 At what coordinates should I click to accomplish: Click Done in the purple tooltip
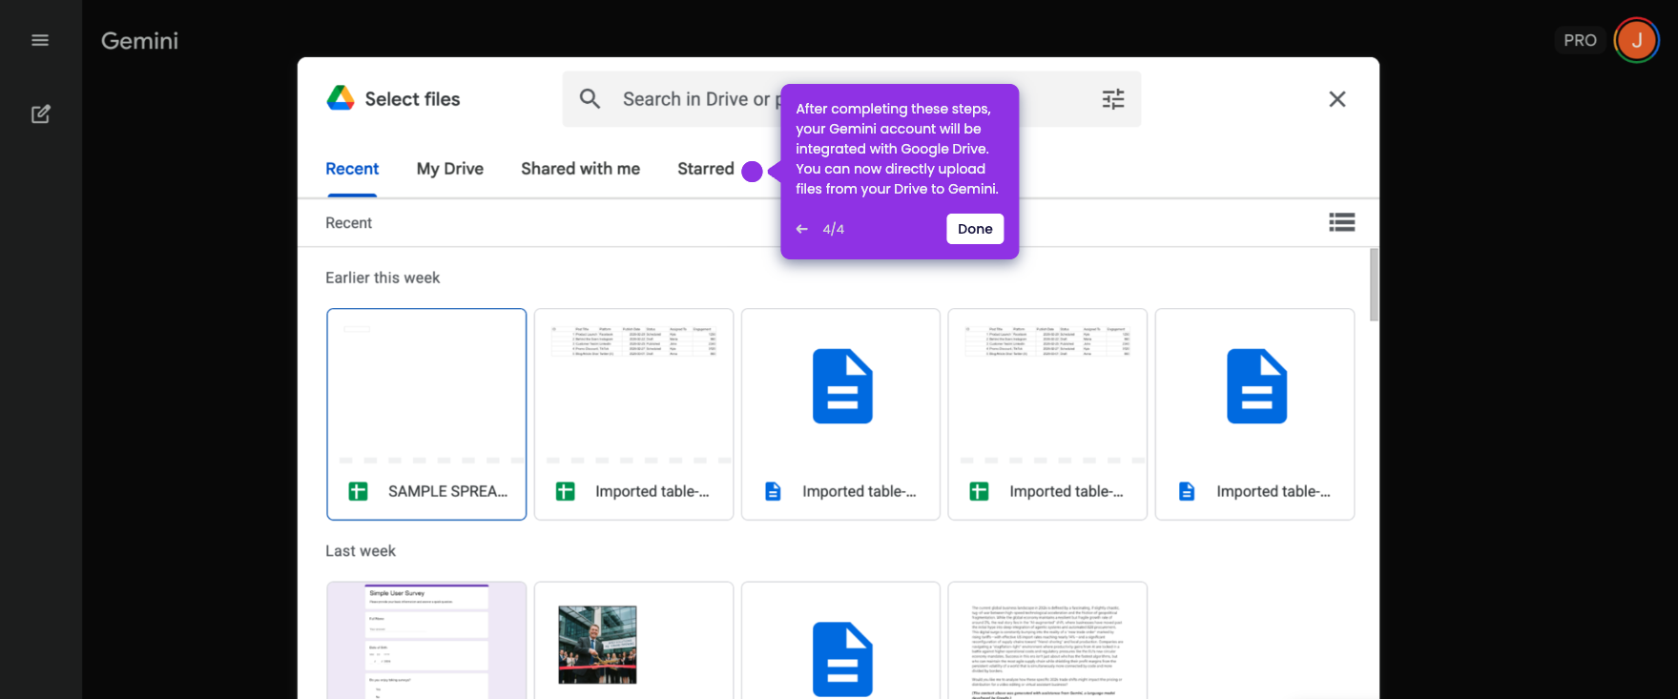(x=975, y=229)
